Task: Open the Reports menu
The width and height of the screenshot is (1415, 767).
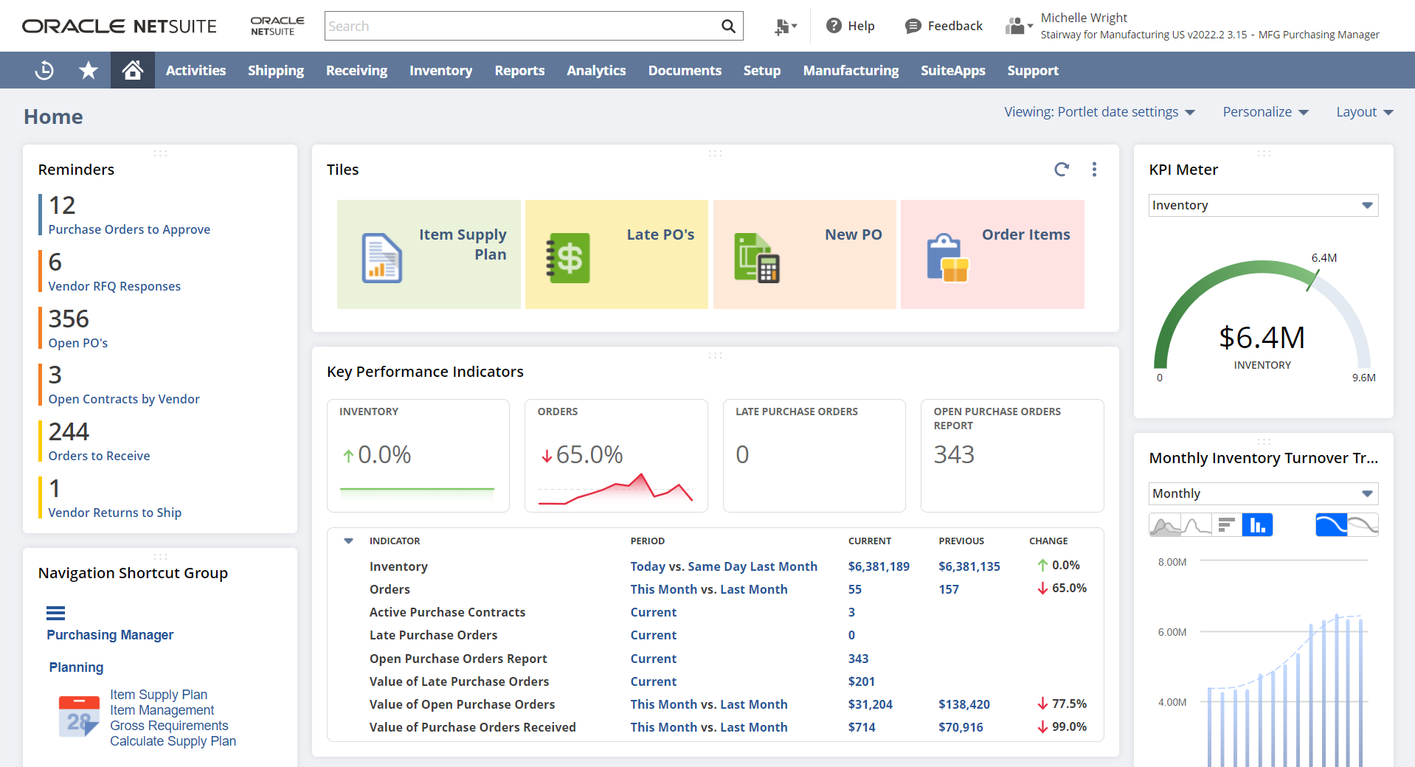Action: 519,70
